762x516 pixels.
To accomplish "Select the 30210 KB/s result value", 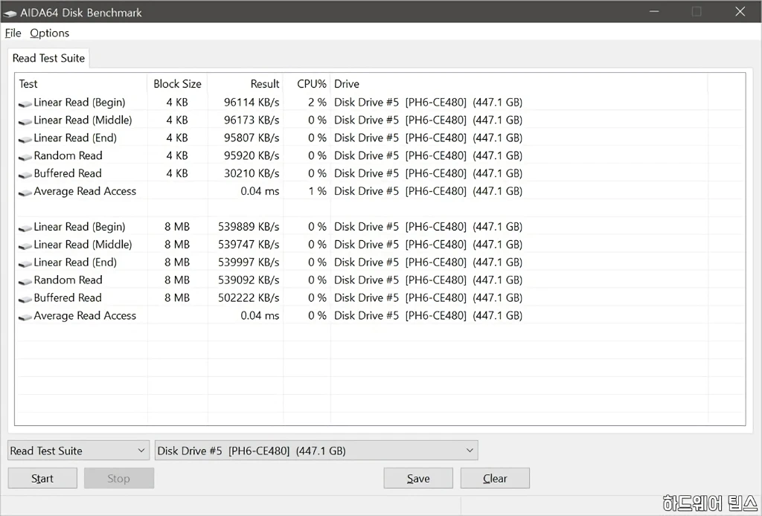I will point(252,173).
